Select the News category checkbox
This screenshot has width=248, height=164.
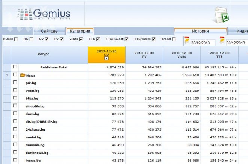click(x=15, y=74)
